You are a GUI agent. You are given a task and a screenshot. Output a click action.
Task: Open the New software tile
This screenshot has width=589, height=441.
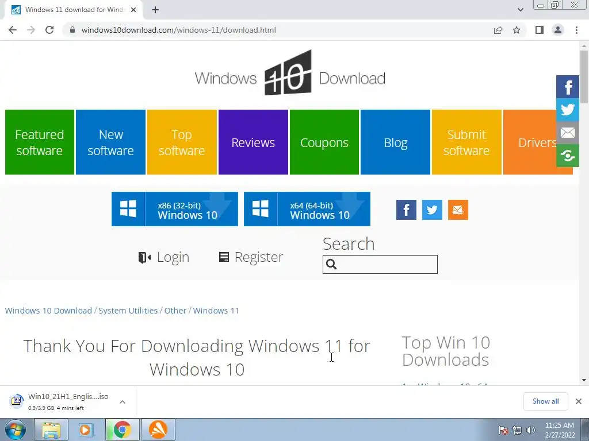click(x=110, y=142)
